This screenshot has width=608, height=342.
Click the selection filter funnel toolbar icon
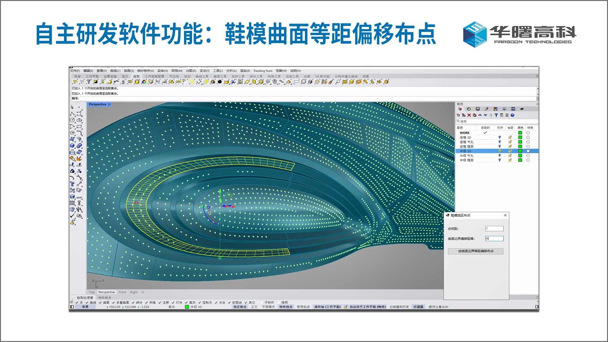(x=89, y=82)
